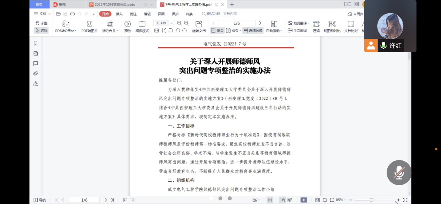The height and width of the screenshot is (204, 441).
Task: Toggle 连续阅读 continuous reading mode
Action: point(253,31)
